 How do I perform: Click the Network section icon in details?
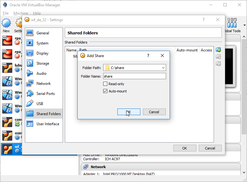pyautogui.click(x=86, y=167)
